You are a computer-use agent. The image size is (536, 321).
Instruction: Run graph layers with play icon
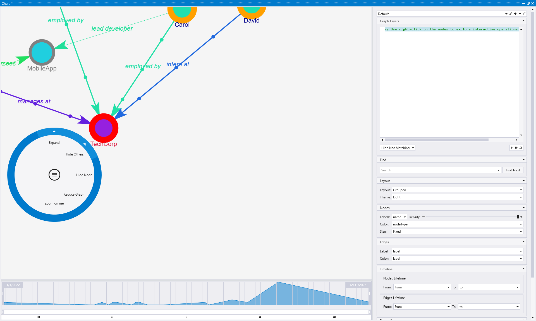pyautogui.click(x=512, y=148)
